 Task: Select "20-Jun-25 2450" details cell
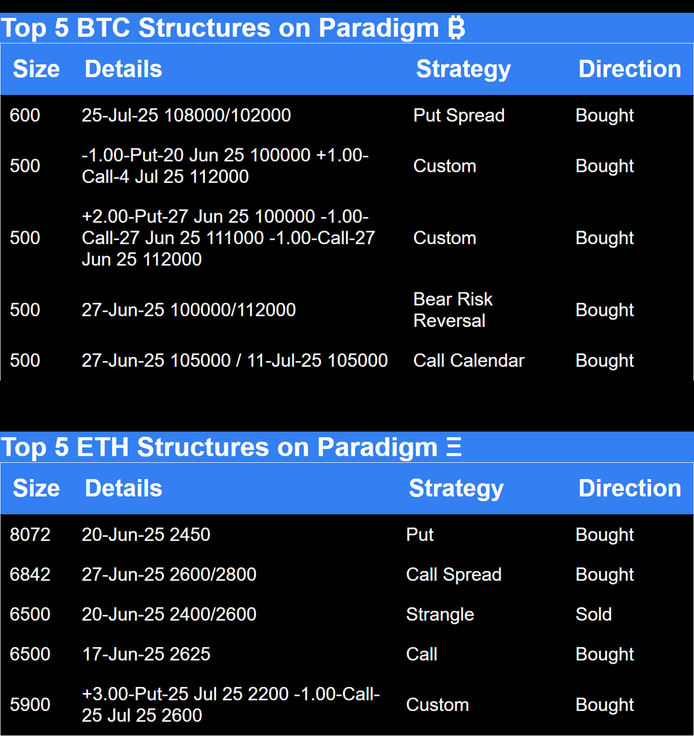tap(146, 534)
